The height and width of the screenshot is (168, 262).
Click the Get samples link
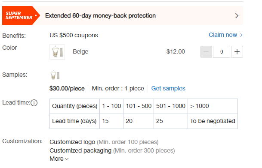[x=168, y=88]
